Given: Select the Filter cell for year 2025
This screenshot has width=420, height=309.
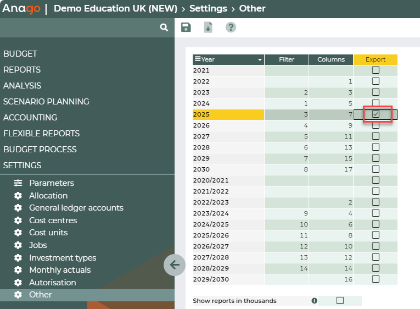Looking at the screenshot, I should tap(287, 114).
